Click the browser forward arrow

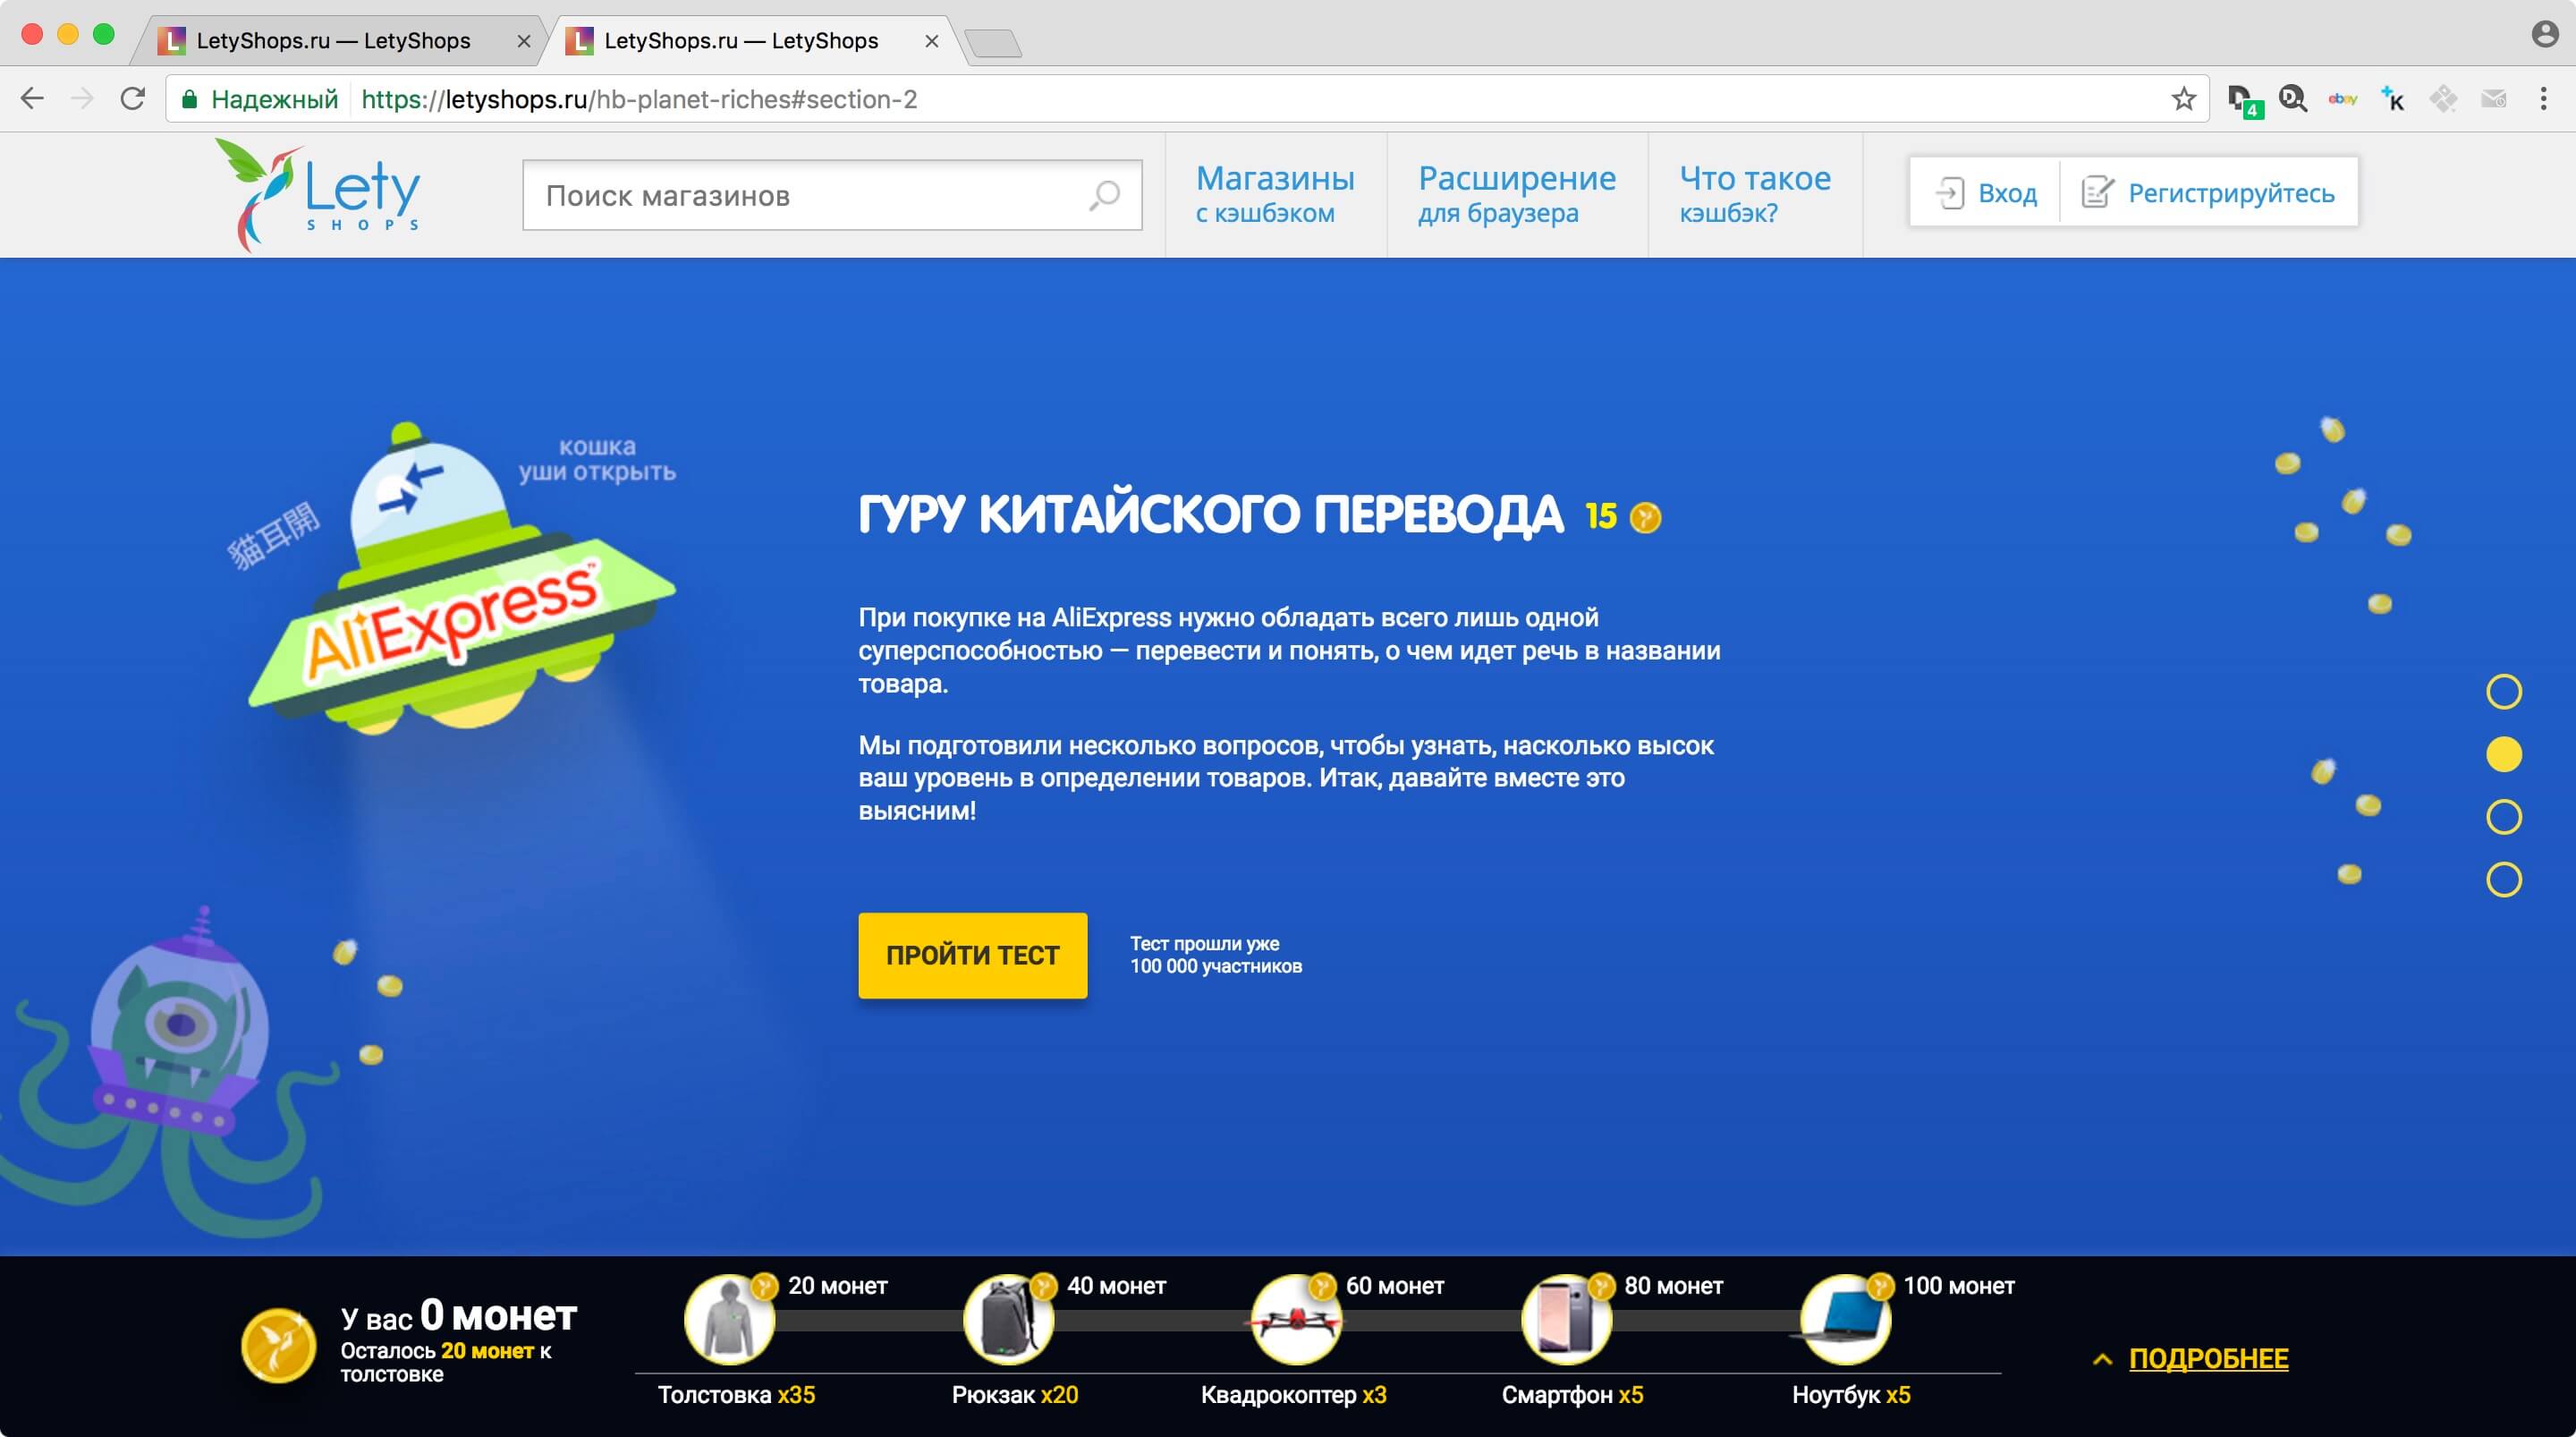point(82,98)
